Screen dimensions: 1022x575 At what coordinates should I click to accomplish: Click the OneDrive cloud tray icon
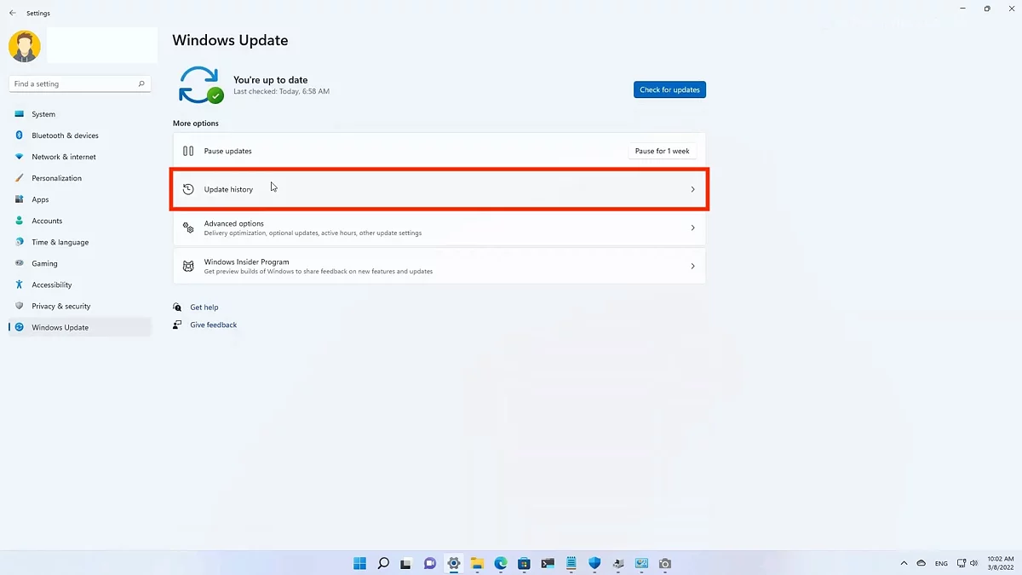[922, 563]
